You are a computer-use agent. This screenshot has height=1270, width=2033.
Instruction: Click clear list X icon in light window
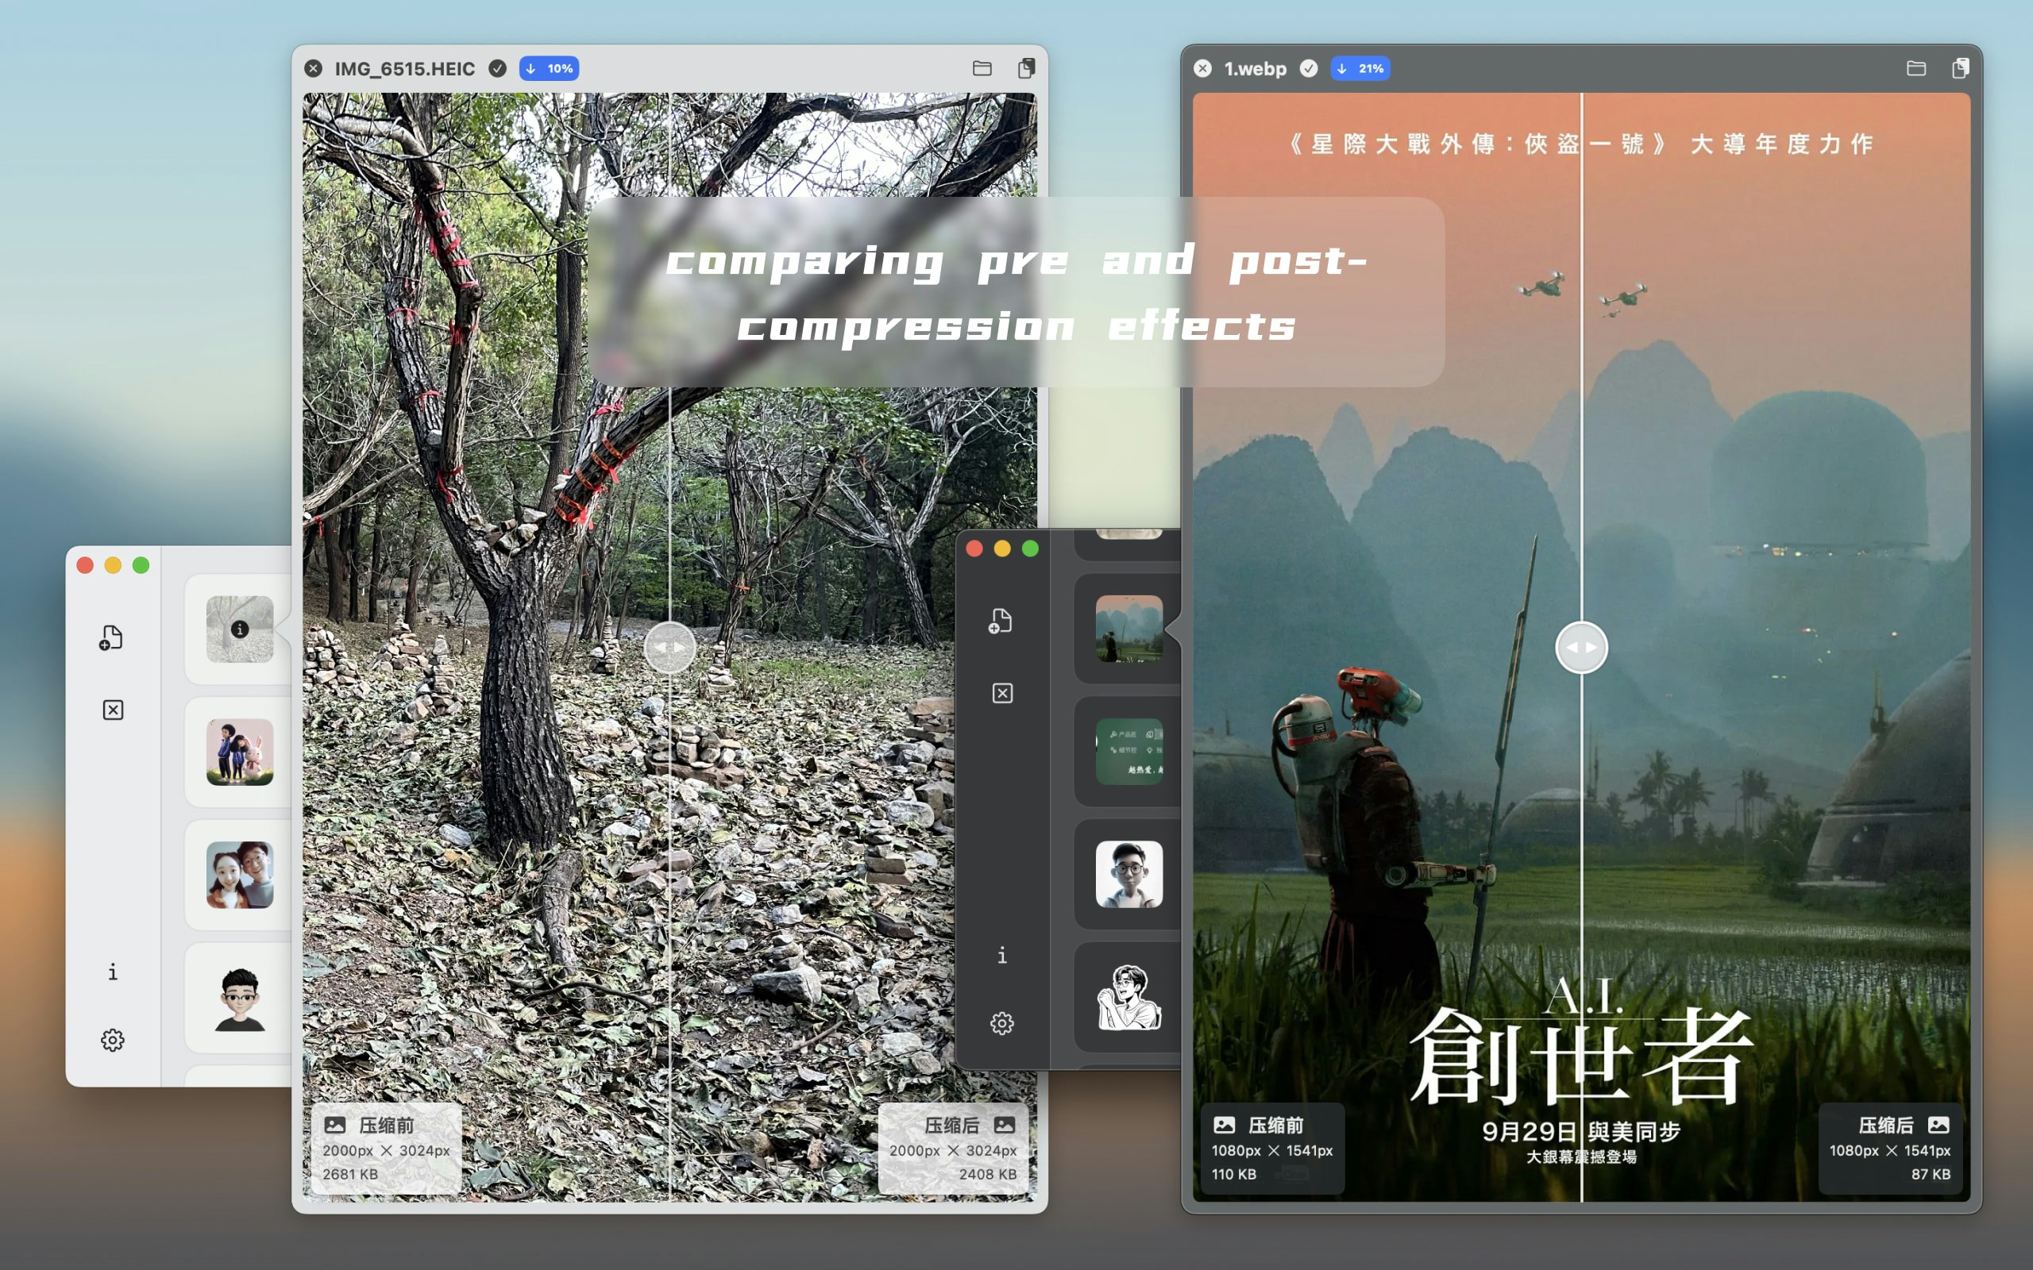pyautogui.click(x=113, y=710)
